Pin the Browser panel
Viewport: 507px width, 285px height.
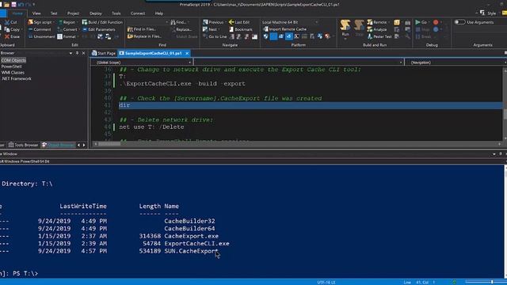click(77, 53)
